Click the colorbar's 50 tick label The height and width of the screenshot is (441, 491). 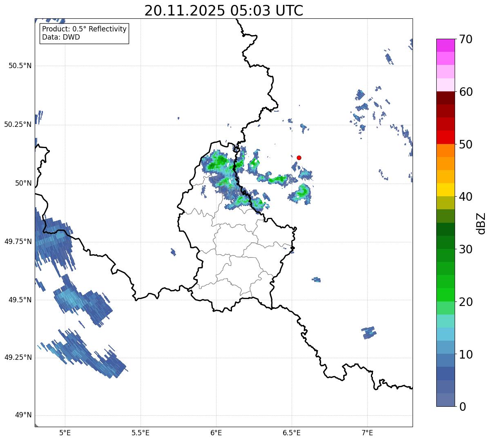click(466, 144)
